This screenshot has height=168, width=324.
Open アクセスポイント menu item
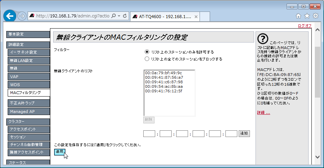click(29, 129)
